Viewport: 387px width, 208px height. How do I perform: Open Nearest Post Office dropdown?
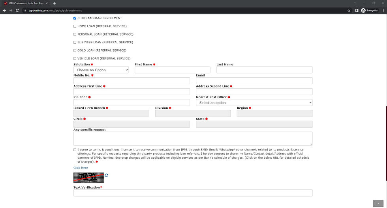254,103
